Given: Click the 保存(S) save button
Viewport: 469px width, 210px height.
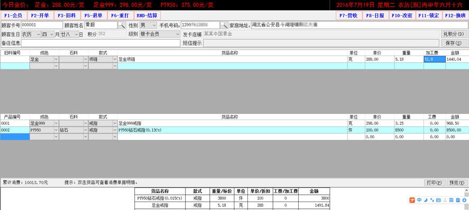Looking at the screenshot, I should 454,43.
